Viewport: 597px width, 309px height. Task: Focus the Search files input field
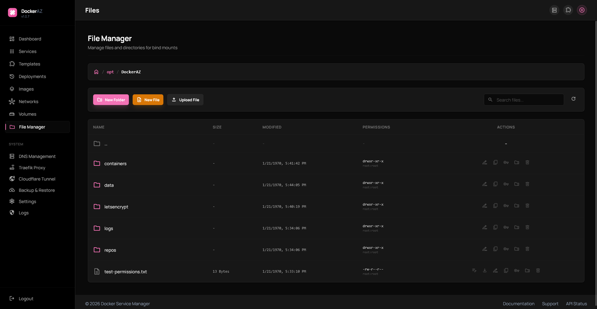point(524,100)
